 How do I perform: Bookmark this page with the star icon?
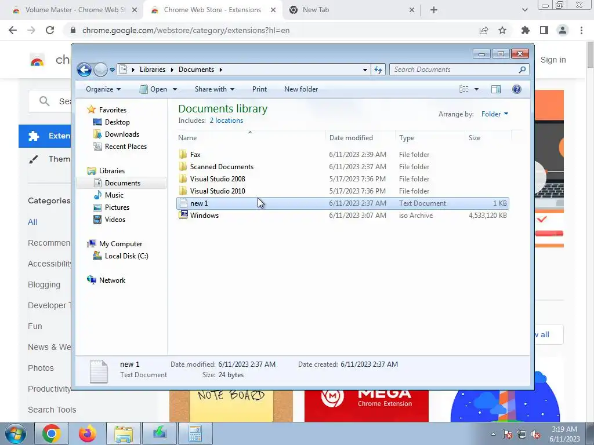[x=502, y=30]
